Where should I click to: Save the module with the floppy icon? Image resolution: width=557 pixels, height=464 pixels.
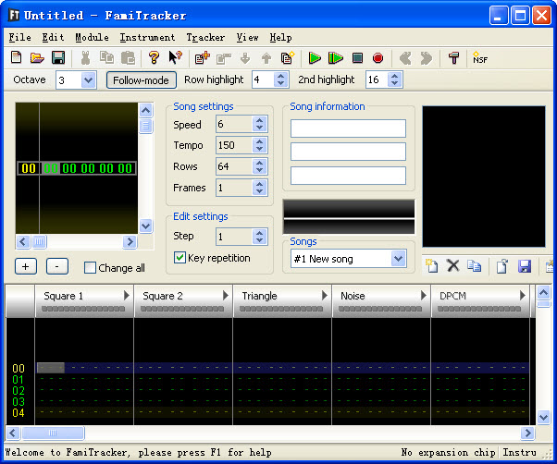coord(57,58)
